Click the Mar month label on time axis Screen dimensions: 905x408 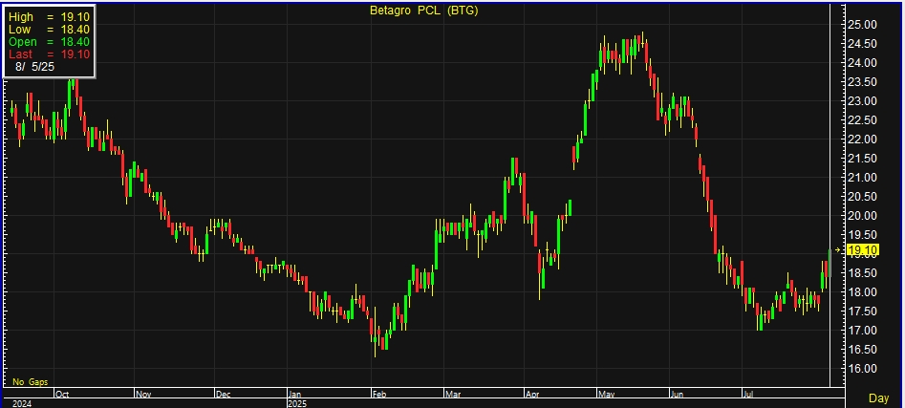coord(453,395)
